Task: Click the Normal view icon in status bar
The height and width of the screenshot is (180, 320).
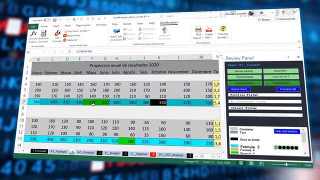Action: [241, 163]
